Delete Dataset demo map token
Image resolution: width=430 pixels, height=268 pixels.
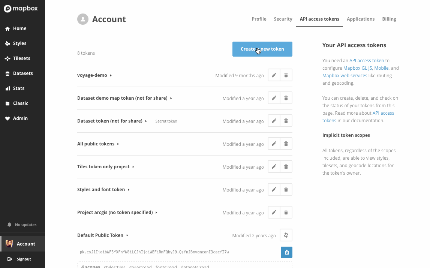pyautogui.click(x=286, y=98)
